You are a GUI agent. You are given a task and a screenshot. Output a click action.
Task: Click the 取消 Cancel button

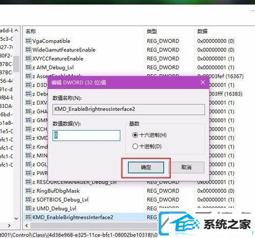[x=186, y=167]
